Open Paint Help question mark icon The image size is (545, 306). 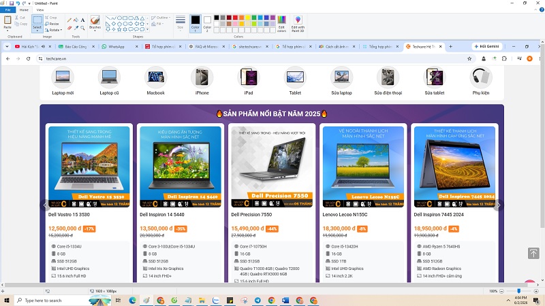(542, 10)
